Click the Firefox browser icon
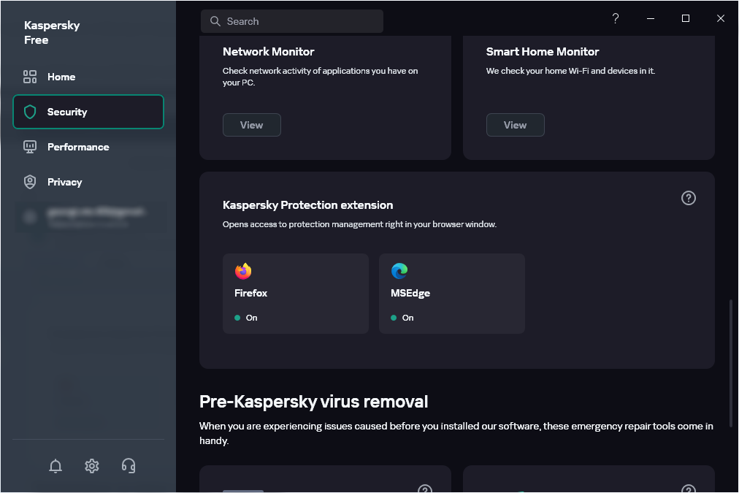The height and width of the screenshot is (493, 739). (x=243, y=271)
